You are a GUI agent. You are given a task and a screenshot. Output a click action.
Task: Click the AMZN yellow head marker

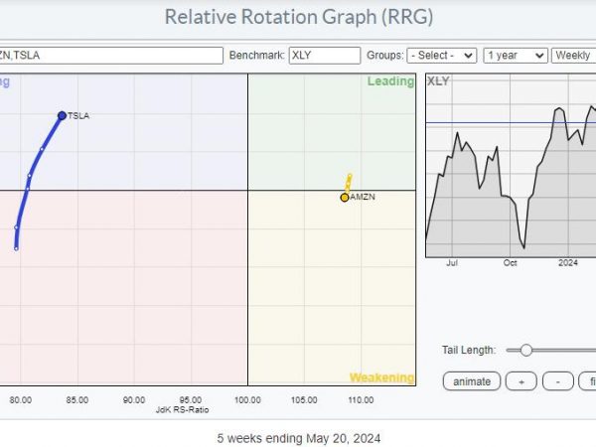[x=345, y=198]
